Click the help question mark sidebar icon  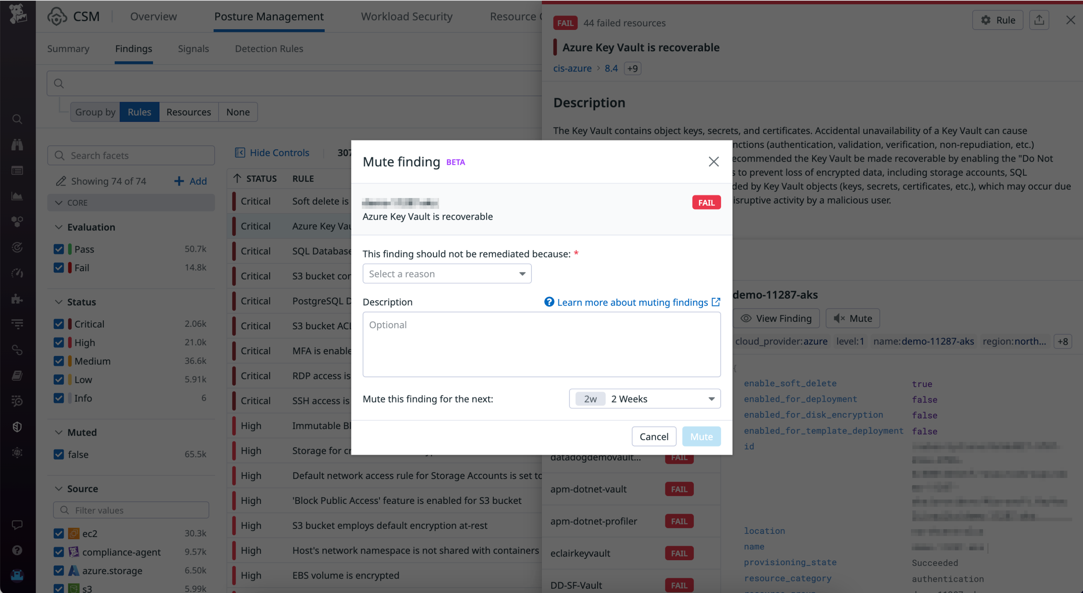point(17,550)
